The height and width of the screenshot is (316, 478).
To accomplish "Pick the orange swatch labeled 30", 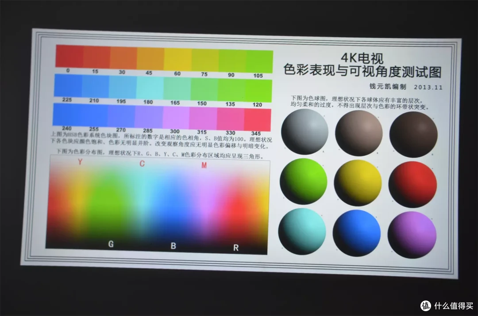I will click(x=124, y=58).
